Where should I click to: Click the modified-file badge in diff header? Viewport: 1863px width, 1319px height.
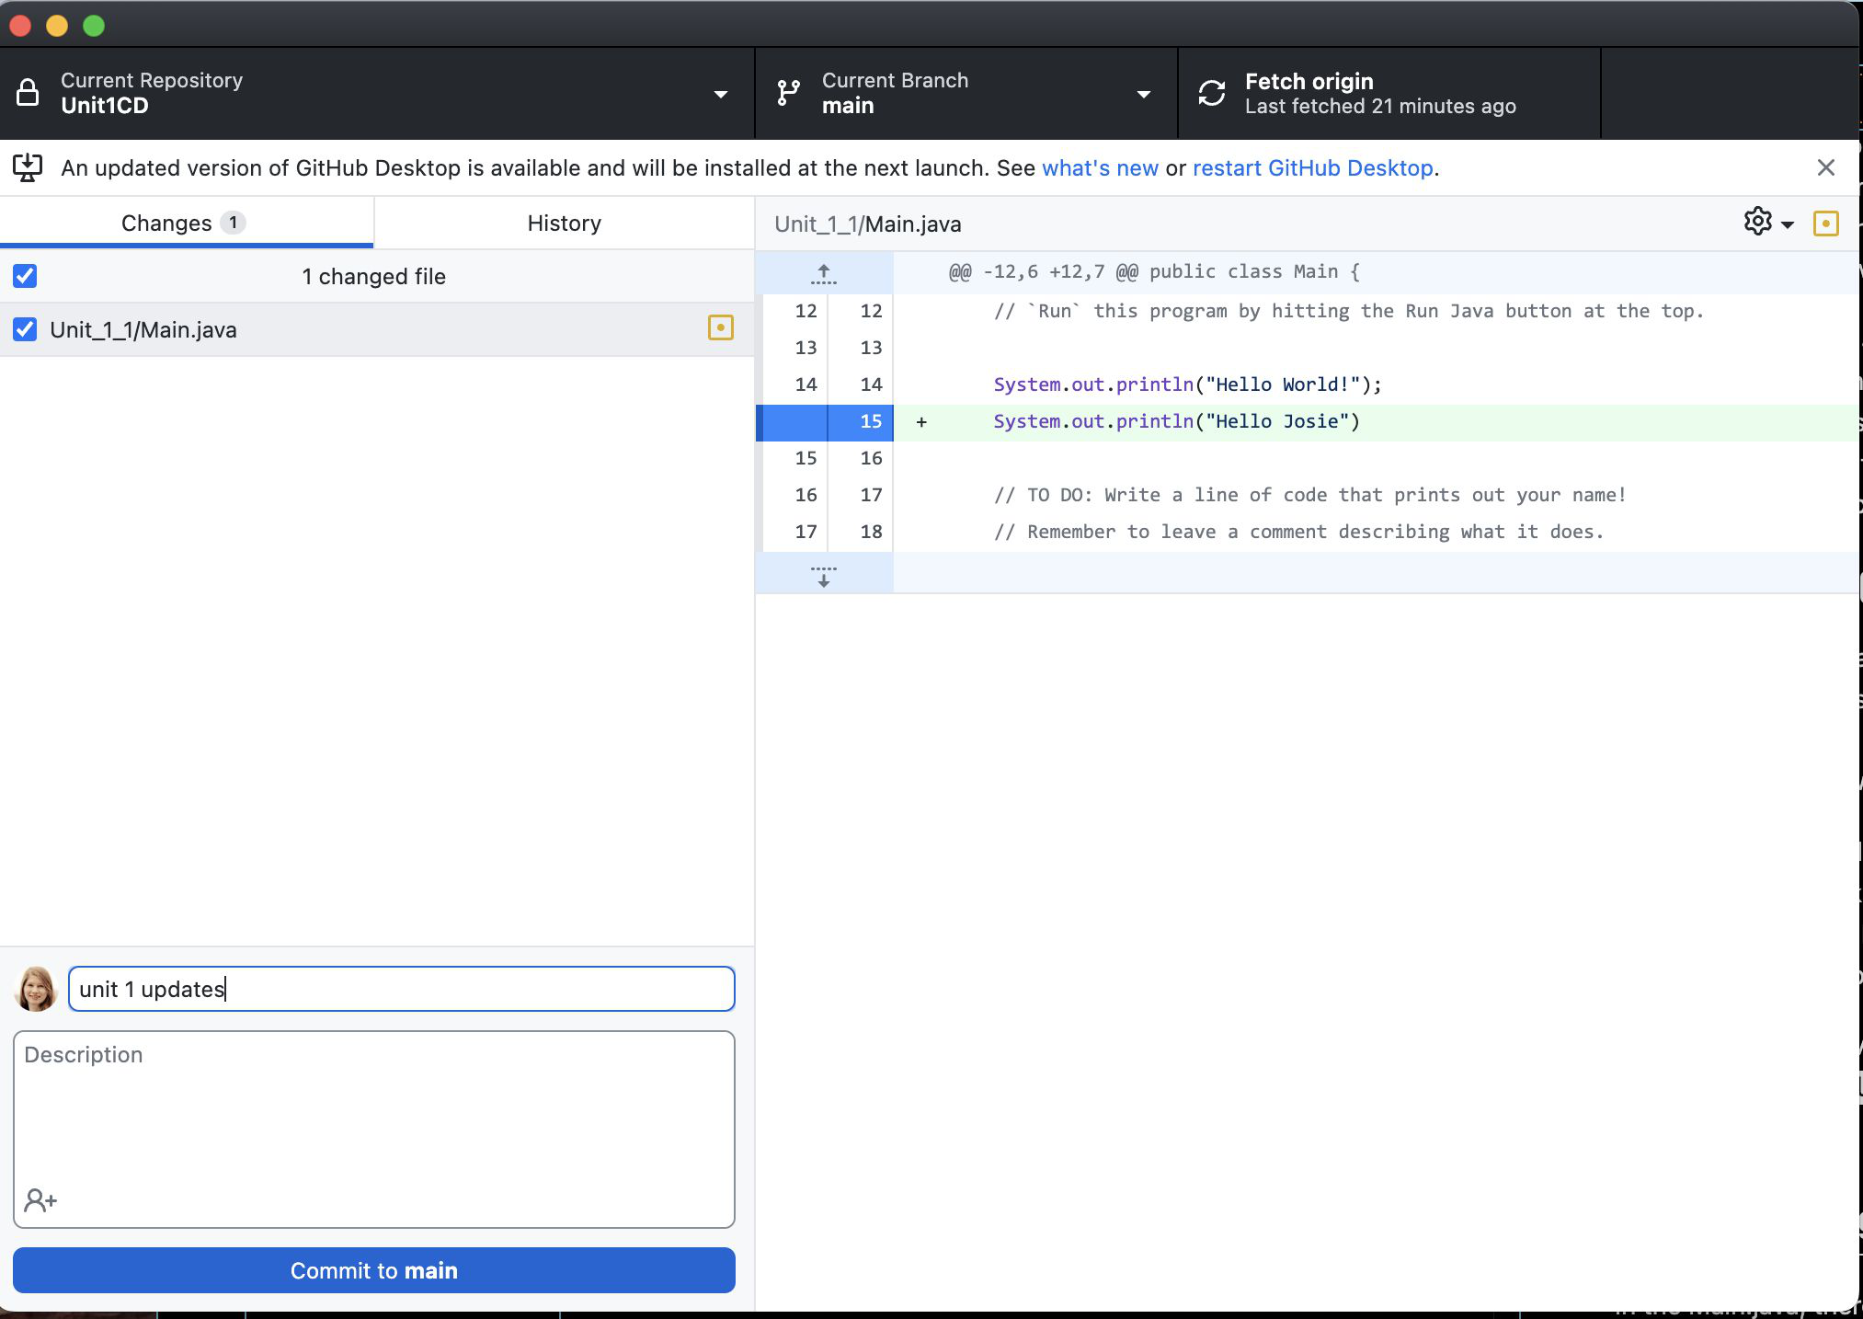coord(1825,224)
